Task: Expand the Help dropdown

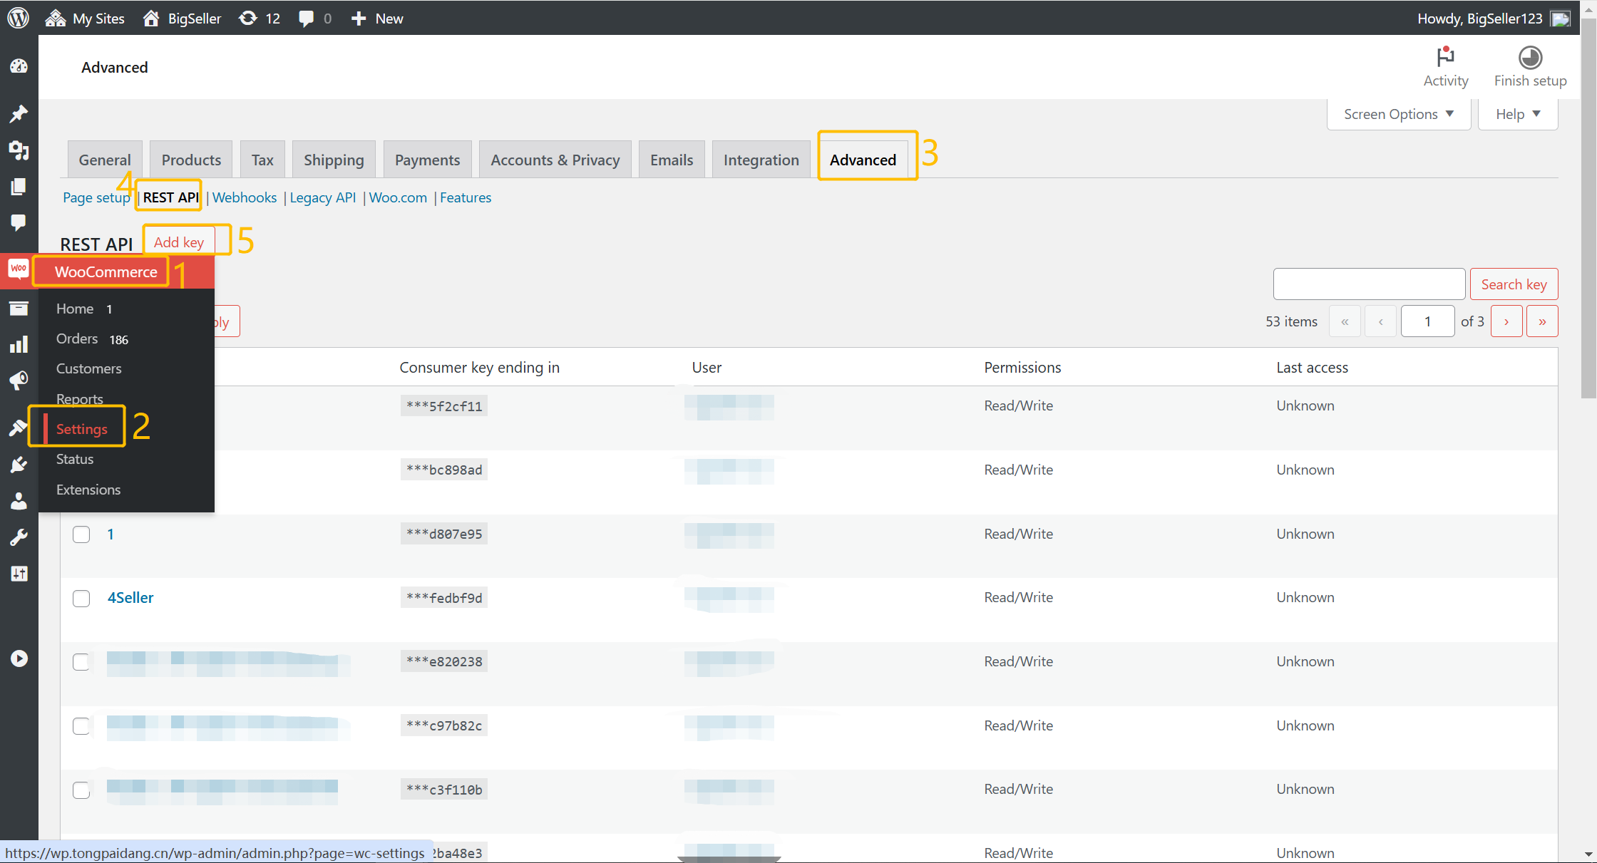Action: (1517, 114)
